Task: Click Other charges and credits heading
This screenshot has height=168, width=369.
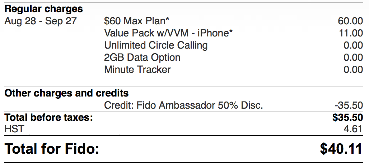Action: (66, 94)
